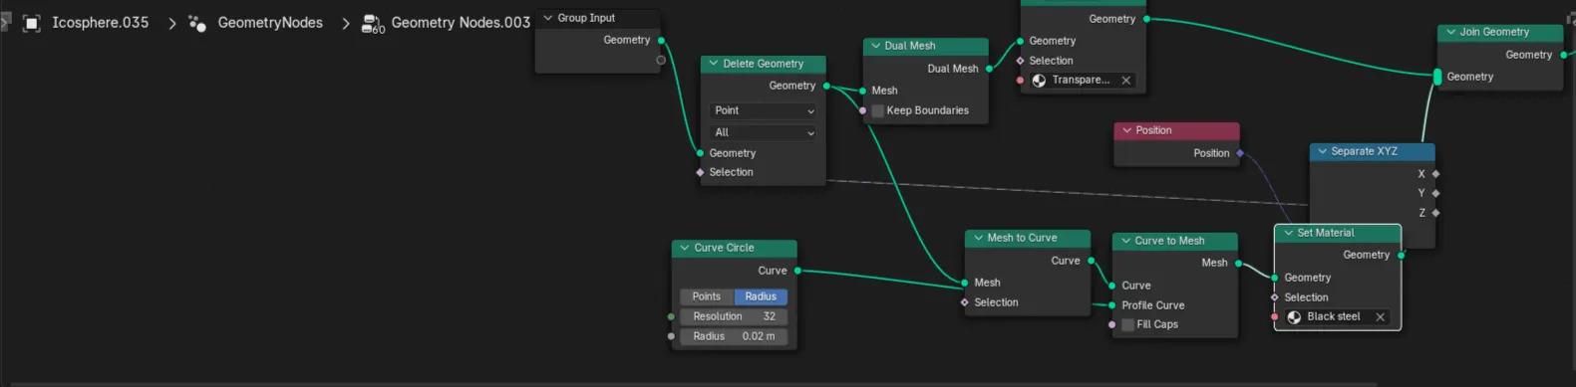Click the Separate XYZ Y output socket
The width and height of the screenshot is (1576, 387).
[1435, 193]
